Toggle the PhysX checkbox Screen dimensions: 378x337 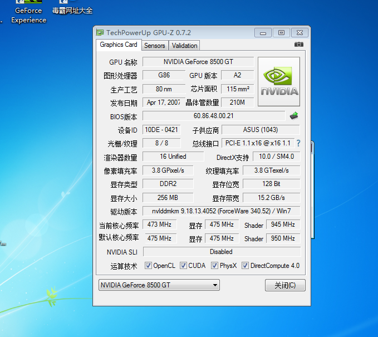pos(214,266)
